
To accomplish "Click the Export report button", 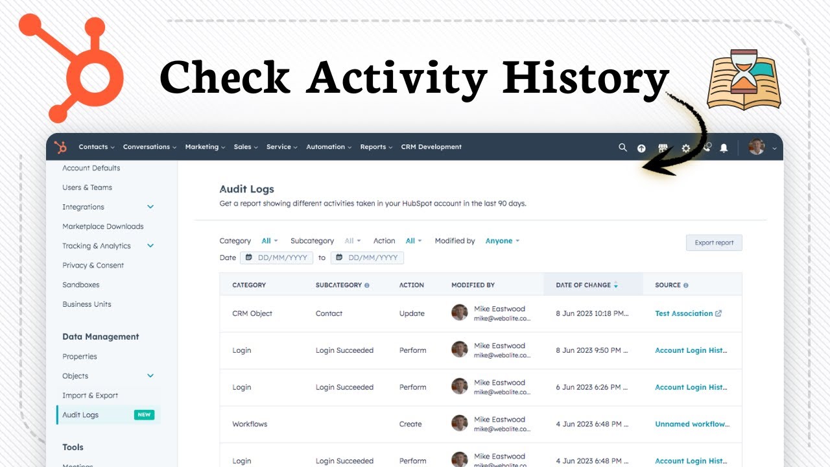I will pyautogui.click(x=714, y=243).
